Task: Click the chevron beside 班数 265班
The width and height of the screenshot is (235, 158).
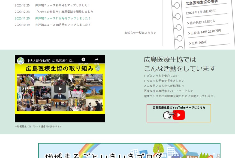Action: pos(190,44)
